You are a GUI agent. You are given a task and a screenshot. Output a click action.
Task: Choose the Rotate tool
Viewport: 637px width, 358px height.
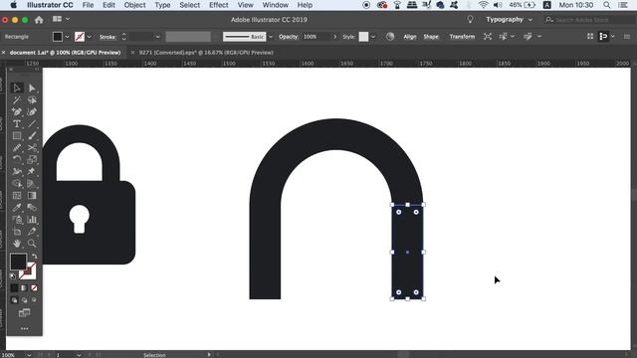coord(17,159)
